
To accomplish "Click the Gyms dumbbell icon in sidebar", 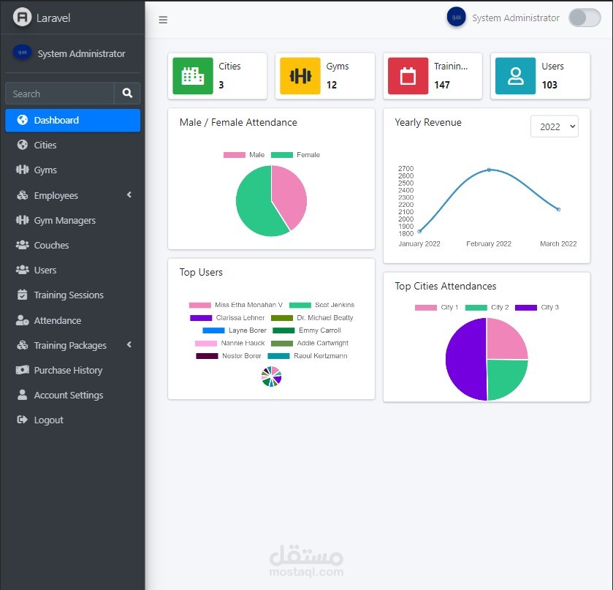I will [22, 170].
